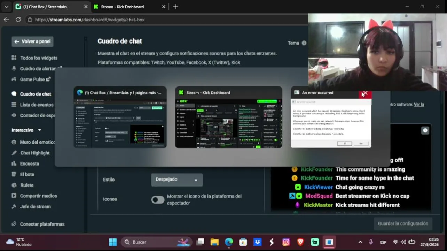Click the ModSquad username in chat preview
The height and width of the screenshot is (251, 447).
point(319,196)
